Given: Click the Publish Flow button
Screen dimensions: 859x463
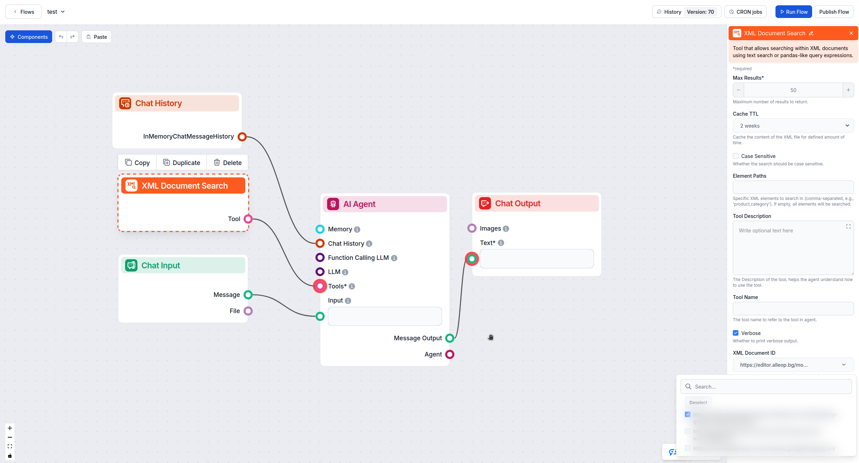Looking at the screenshot, I should (x=834, y=12).
